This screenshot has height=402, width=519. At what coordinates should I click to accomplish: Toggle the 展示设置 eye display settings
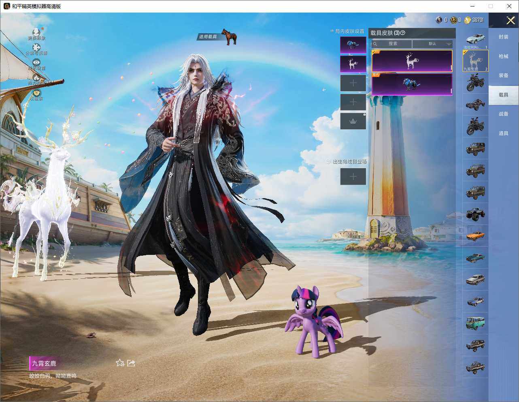point(36,62)
